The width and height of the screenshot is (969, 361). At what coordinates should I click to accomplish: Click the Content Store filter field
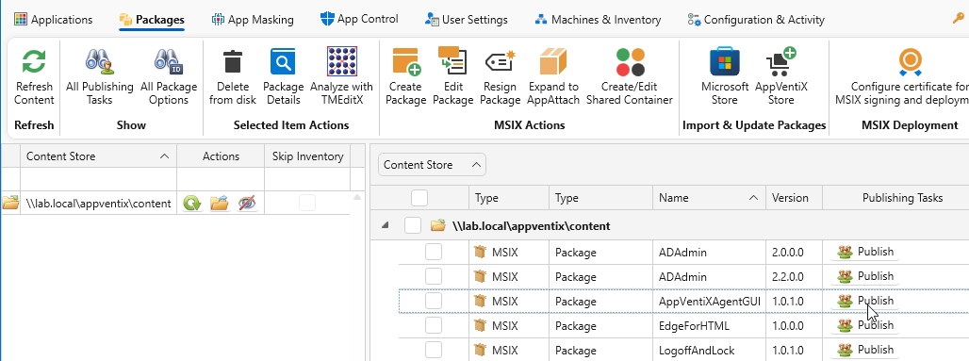[98, 179]
